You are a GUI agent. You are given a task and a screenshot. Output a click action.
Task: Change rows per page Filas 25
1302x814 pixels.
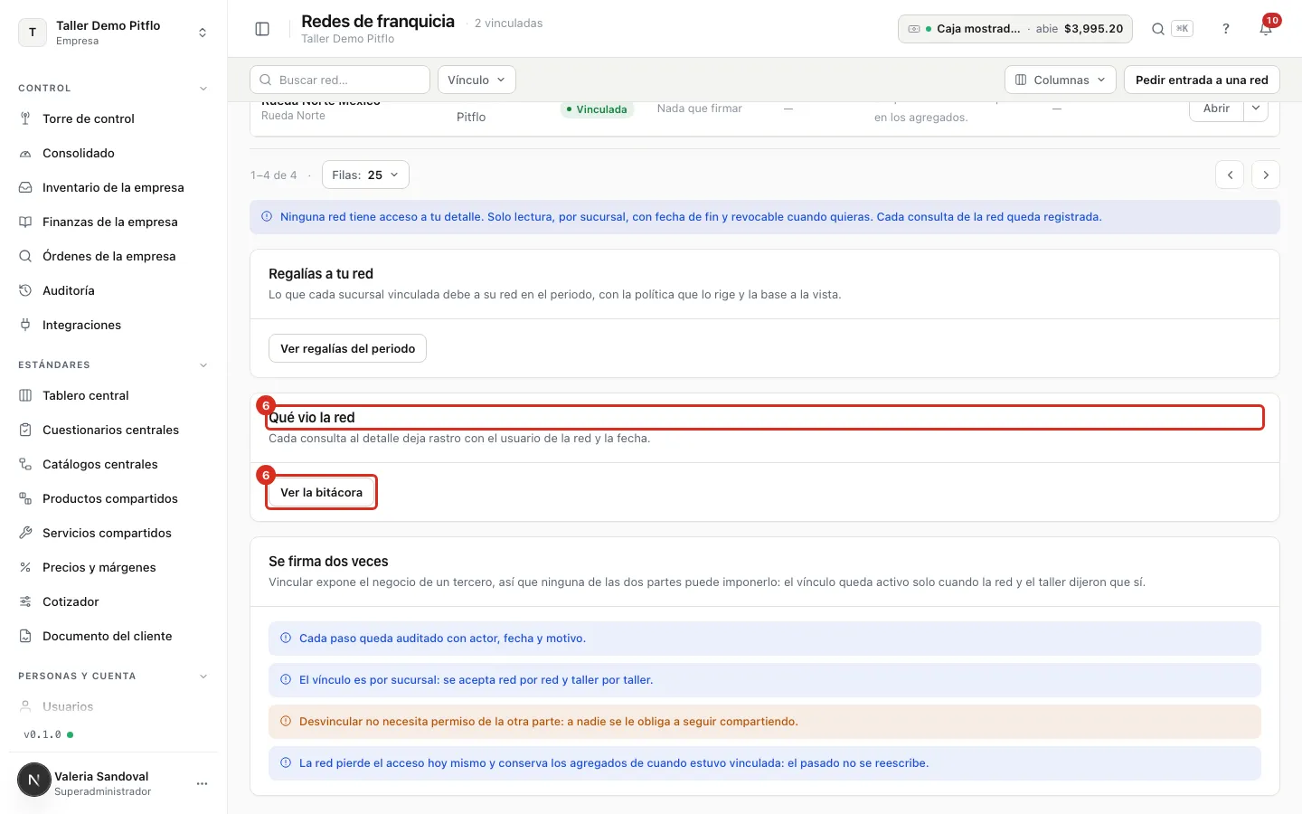pyautogui.click(x=365, y=175)
